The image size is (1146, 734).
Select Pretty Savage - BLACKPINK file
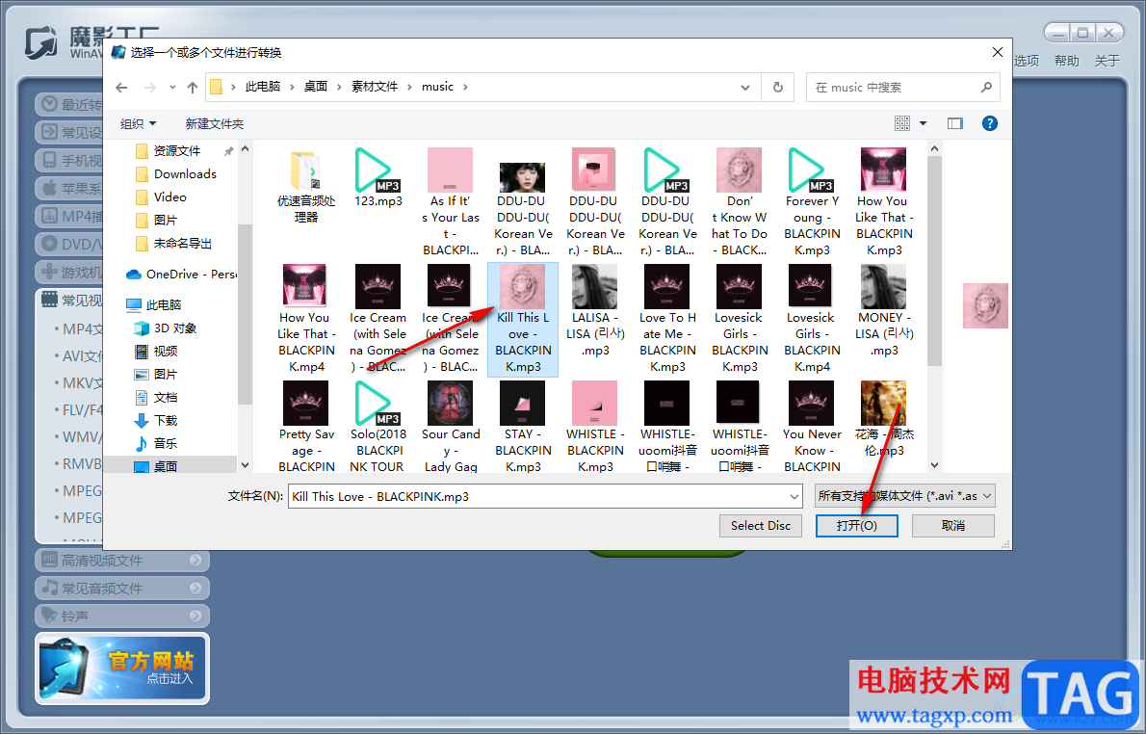[305, 427]
